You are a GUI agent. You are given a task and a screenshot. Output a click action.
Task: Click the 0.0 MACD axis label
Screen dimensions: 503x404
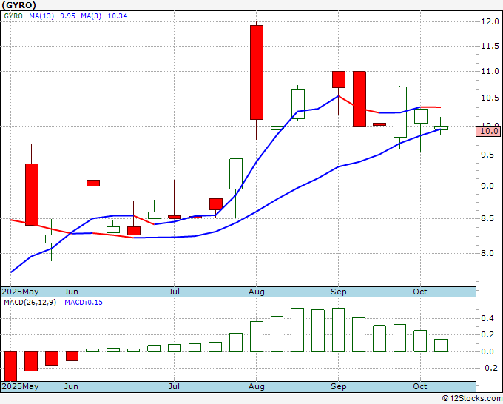tap(487, 351)
